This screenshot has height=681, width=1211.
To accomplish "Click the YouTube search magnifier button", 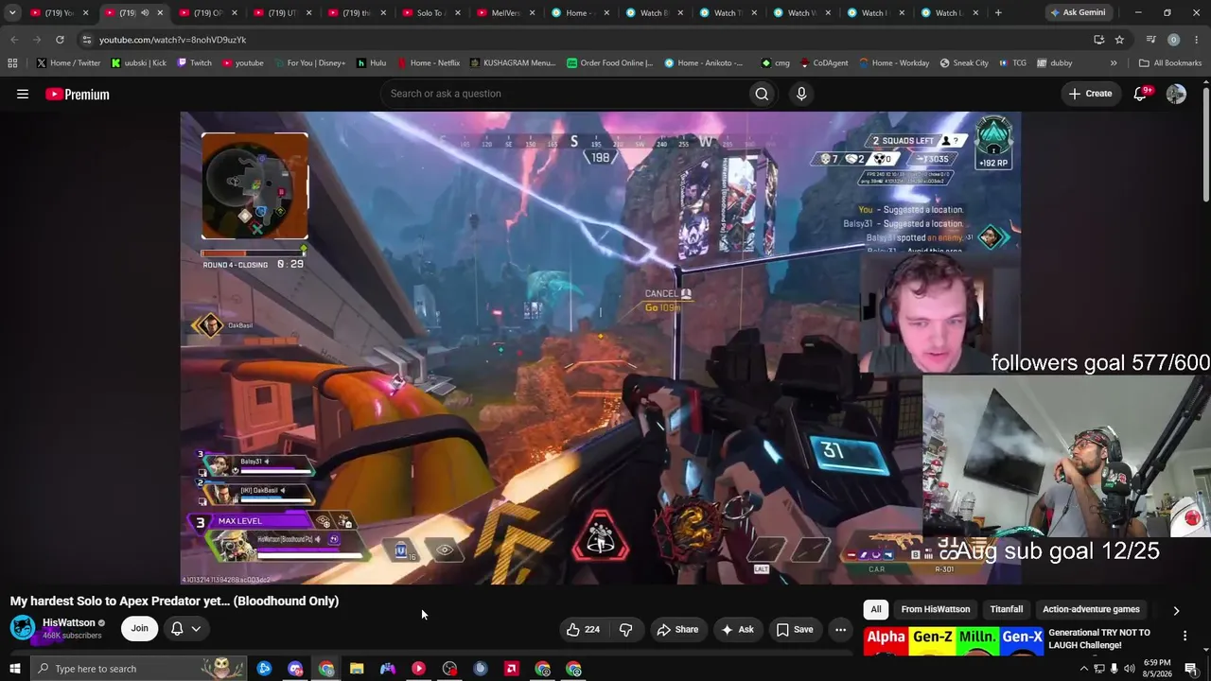I will (762, 94).
